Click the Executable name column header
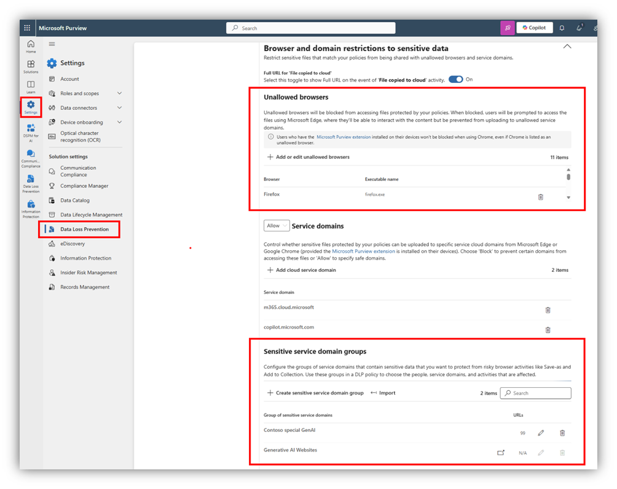617x489 pixels. coord(382,179)
